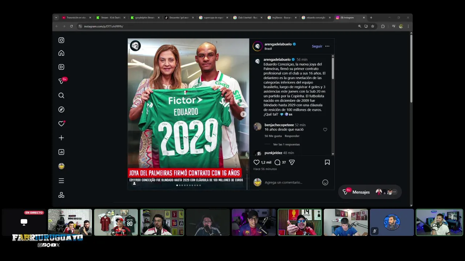The width and height of the screenshot is (465, 261).
Task: Open browser zoom magnifier icon
Action: pyautogui.click(x=360, y=26)
